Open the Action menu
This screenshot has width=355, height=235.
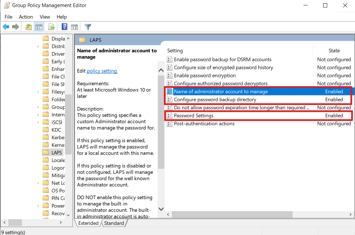tap(26, 17)
